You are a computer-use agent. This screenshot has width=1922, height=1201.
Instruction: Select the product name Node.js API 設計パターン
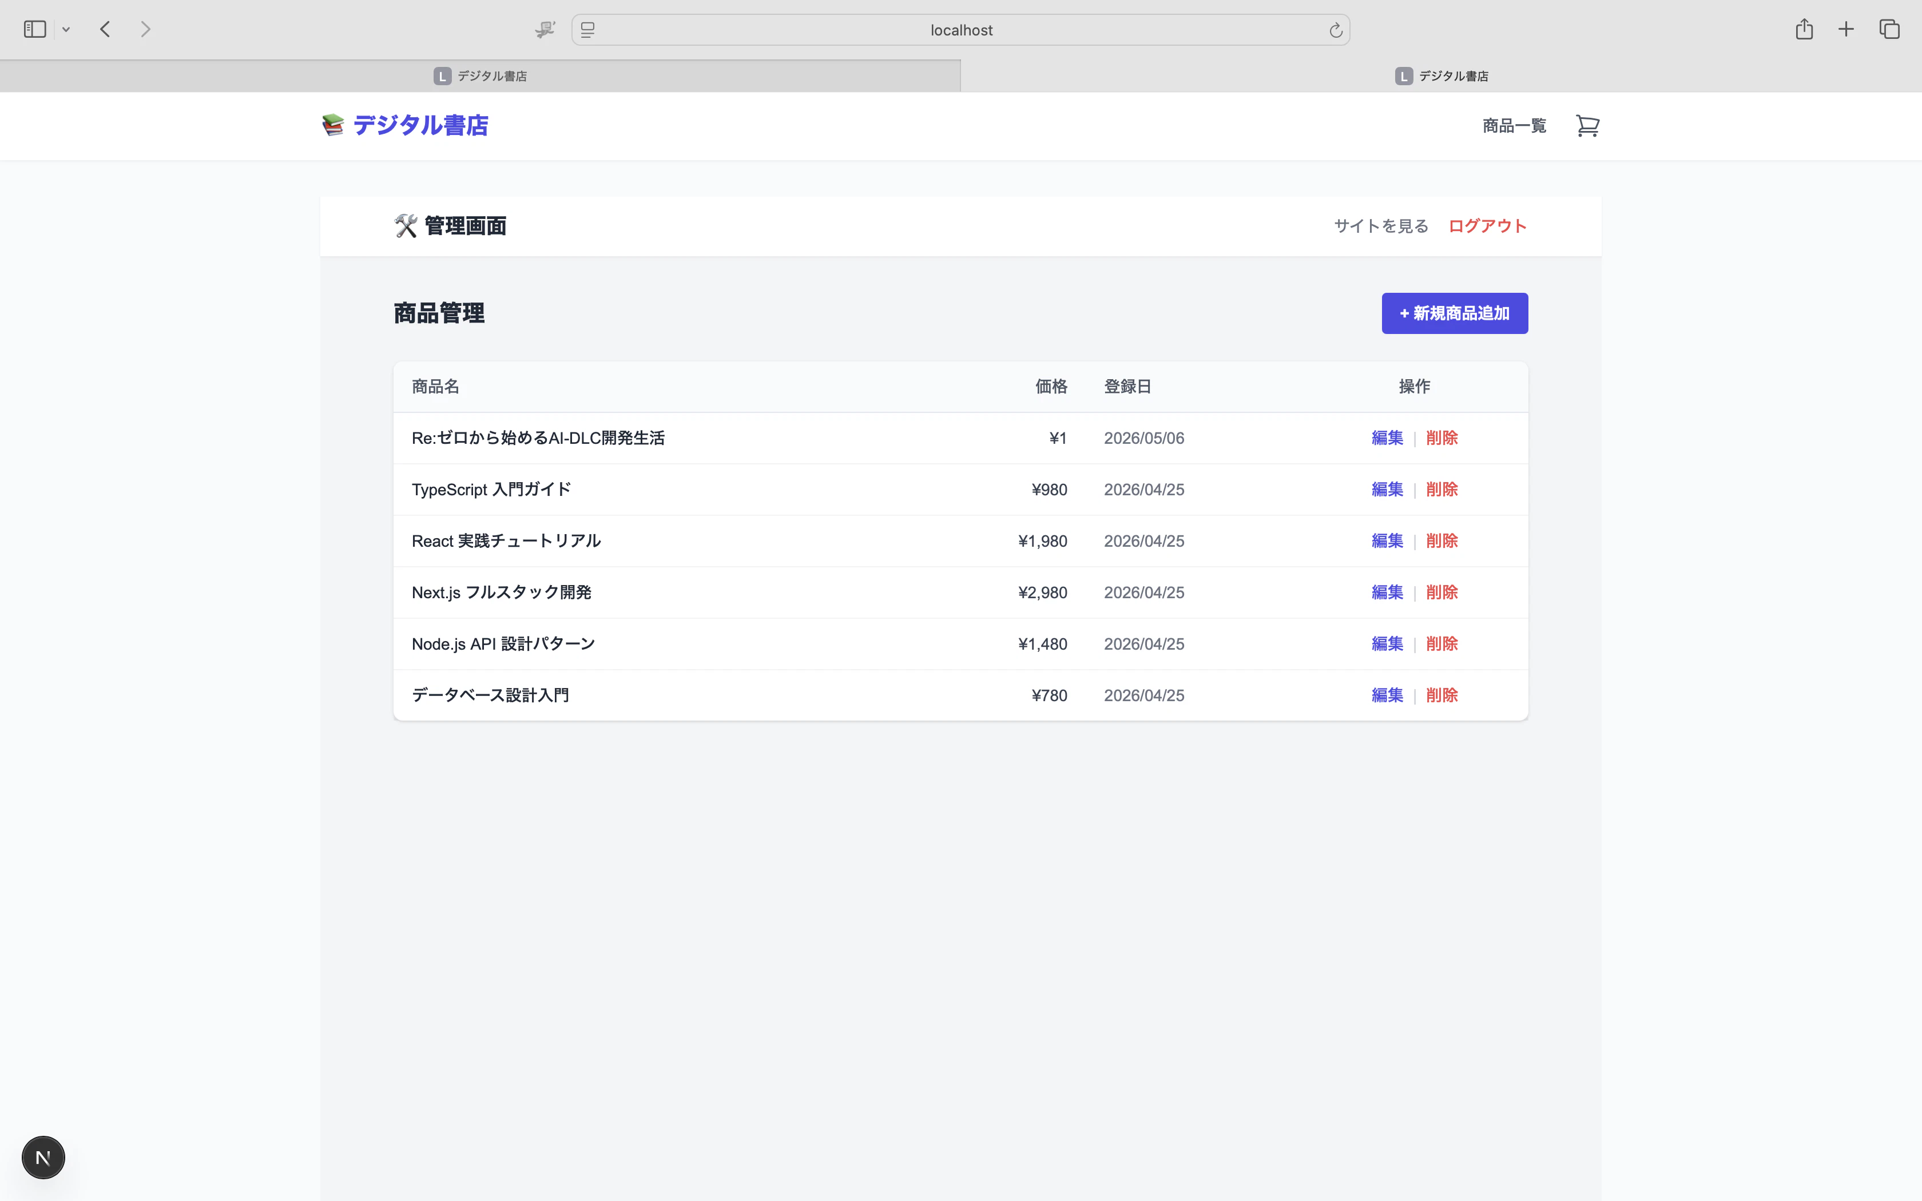(503, 644)
